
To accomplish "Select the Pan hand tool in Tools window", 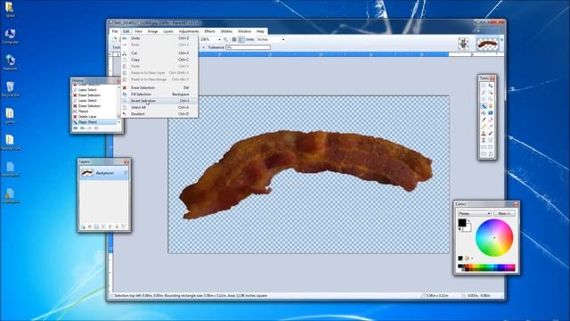I will click(x=491, y=105).
